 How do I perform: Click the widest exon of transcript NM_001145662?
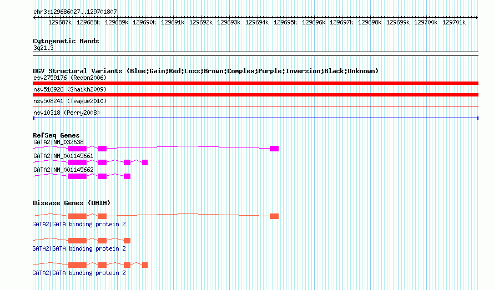(78, 176)
